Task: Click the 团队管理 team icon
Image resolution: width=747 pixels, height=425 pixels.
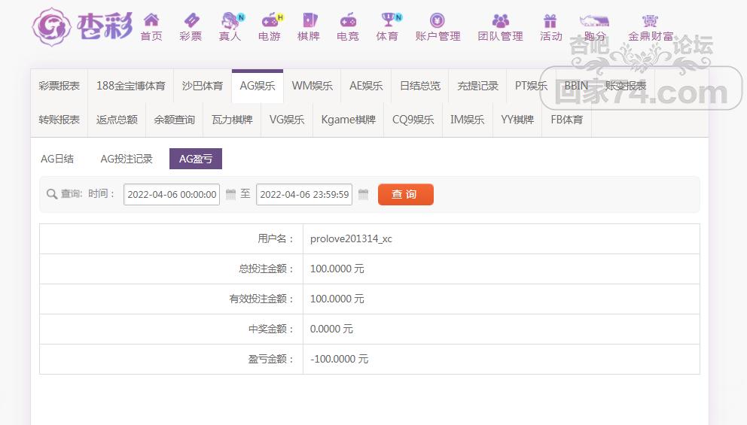Action: (x=500, y=21)
